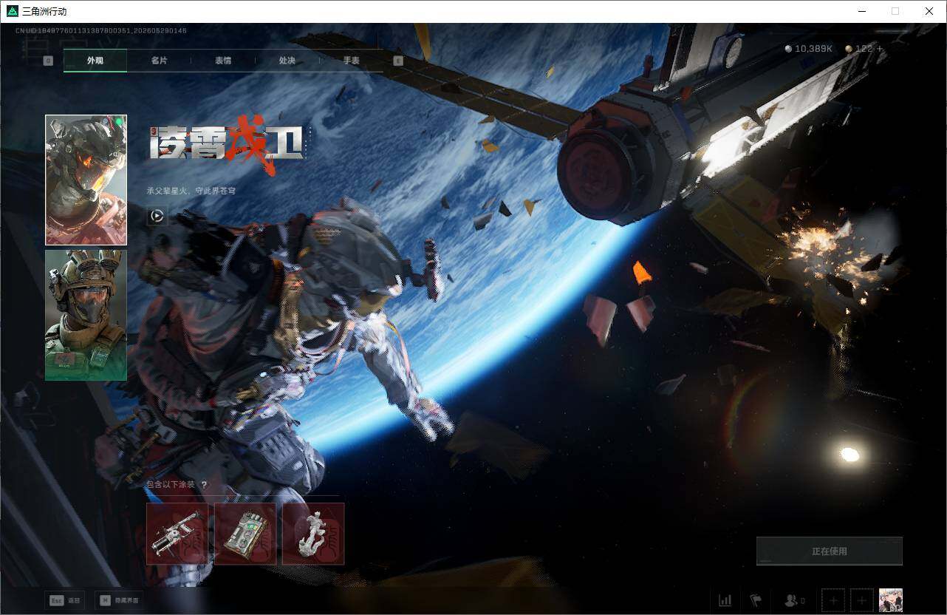Viewport: 947px width, 615px height.
Task: Click the H 隐藏界面 hide interface button
Action: pos(119,600)
